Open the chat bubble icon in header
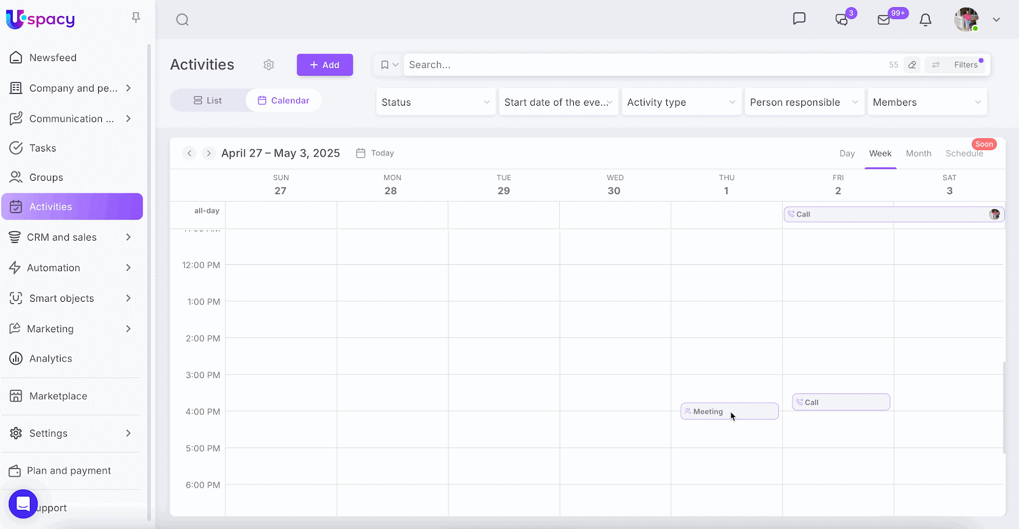The image size is (1019, 529). pyautogui.click(x=799, y=19)
